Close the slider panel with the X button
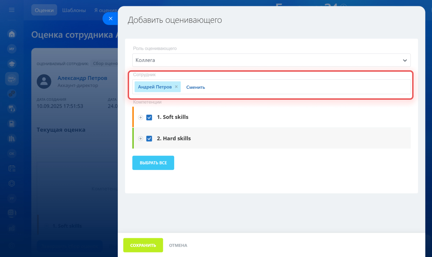The width and height of the screenshot is (432, 257). pyautogui.click(x=110, y=18)
